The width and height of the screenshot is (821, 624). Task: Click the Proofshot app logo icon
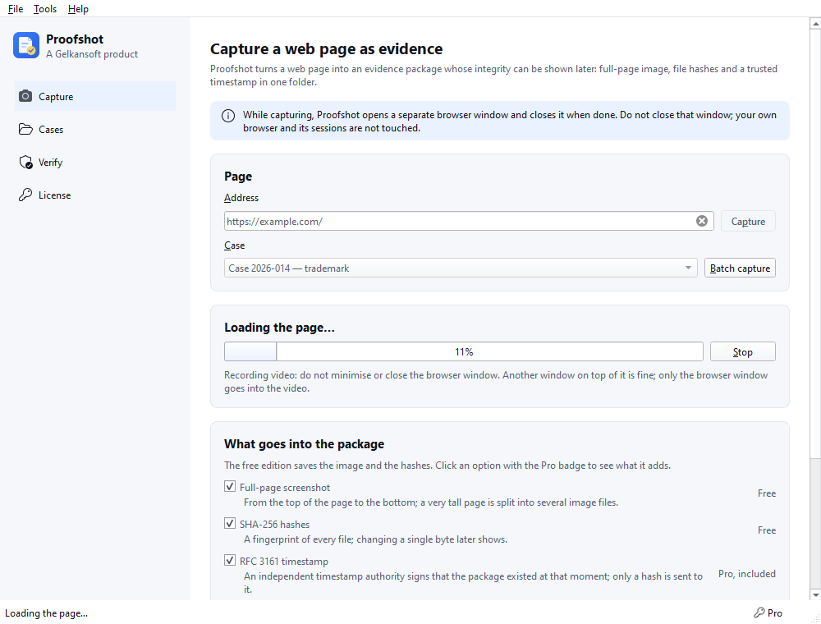pos(26,45)
